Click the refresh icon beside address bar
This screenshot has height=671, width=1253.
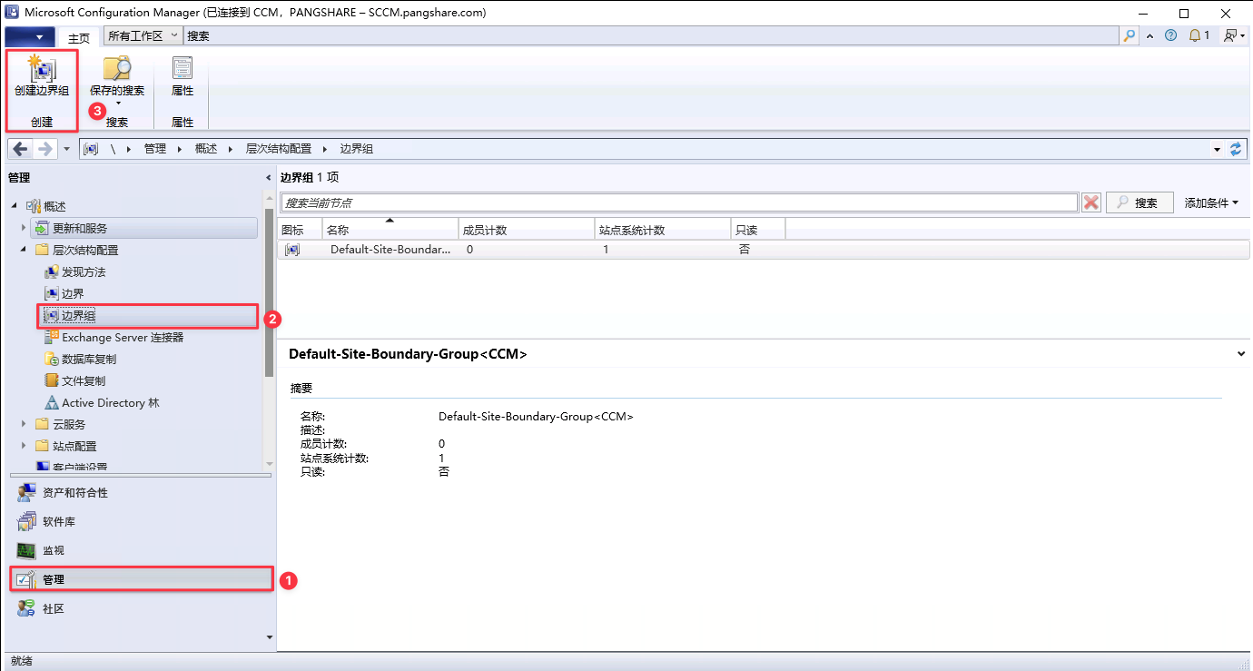[1235, 149]
